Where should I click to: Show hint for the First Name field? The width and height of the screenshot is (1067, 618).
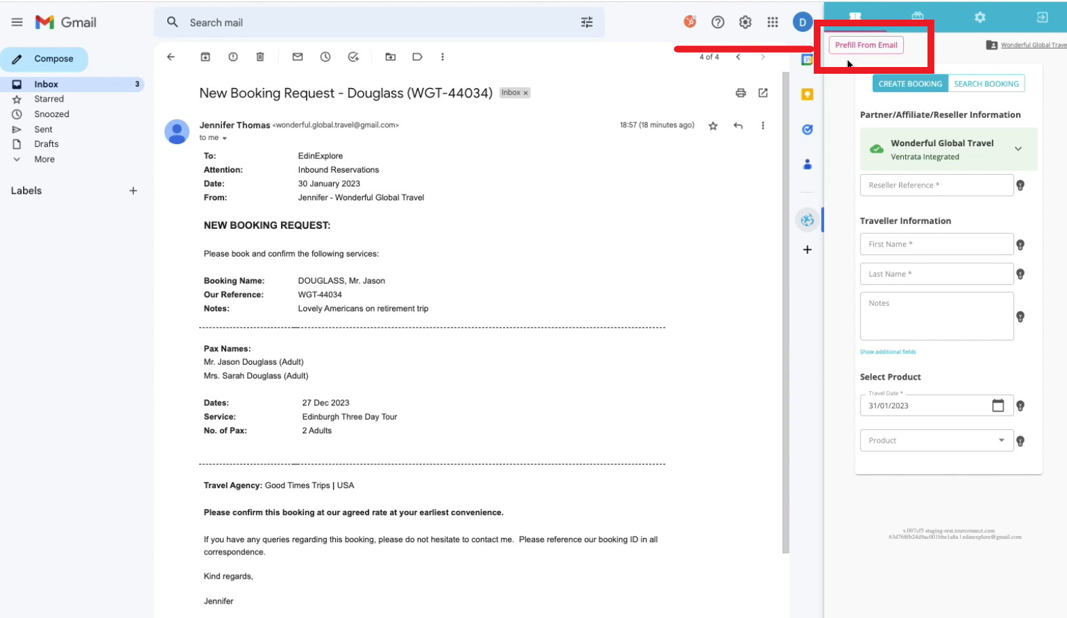(x=1020, y=244)
